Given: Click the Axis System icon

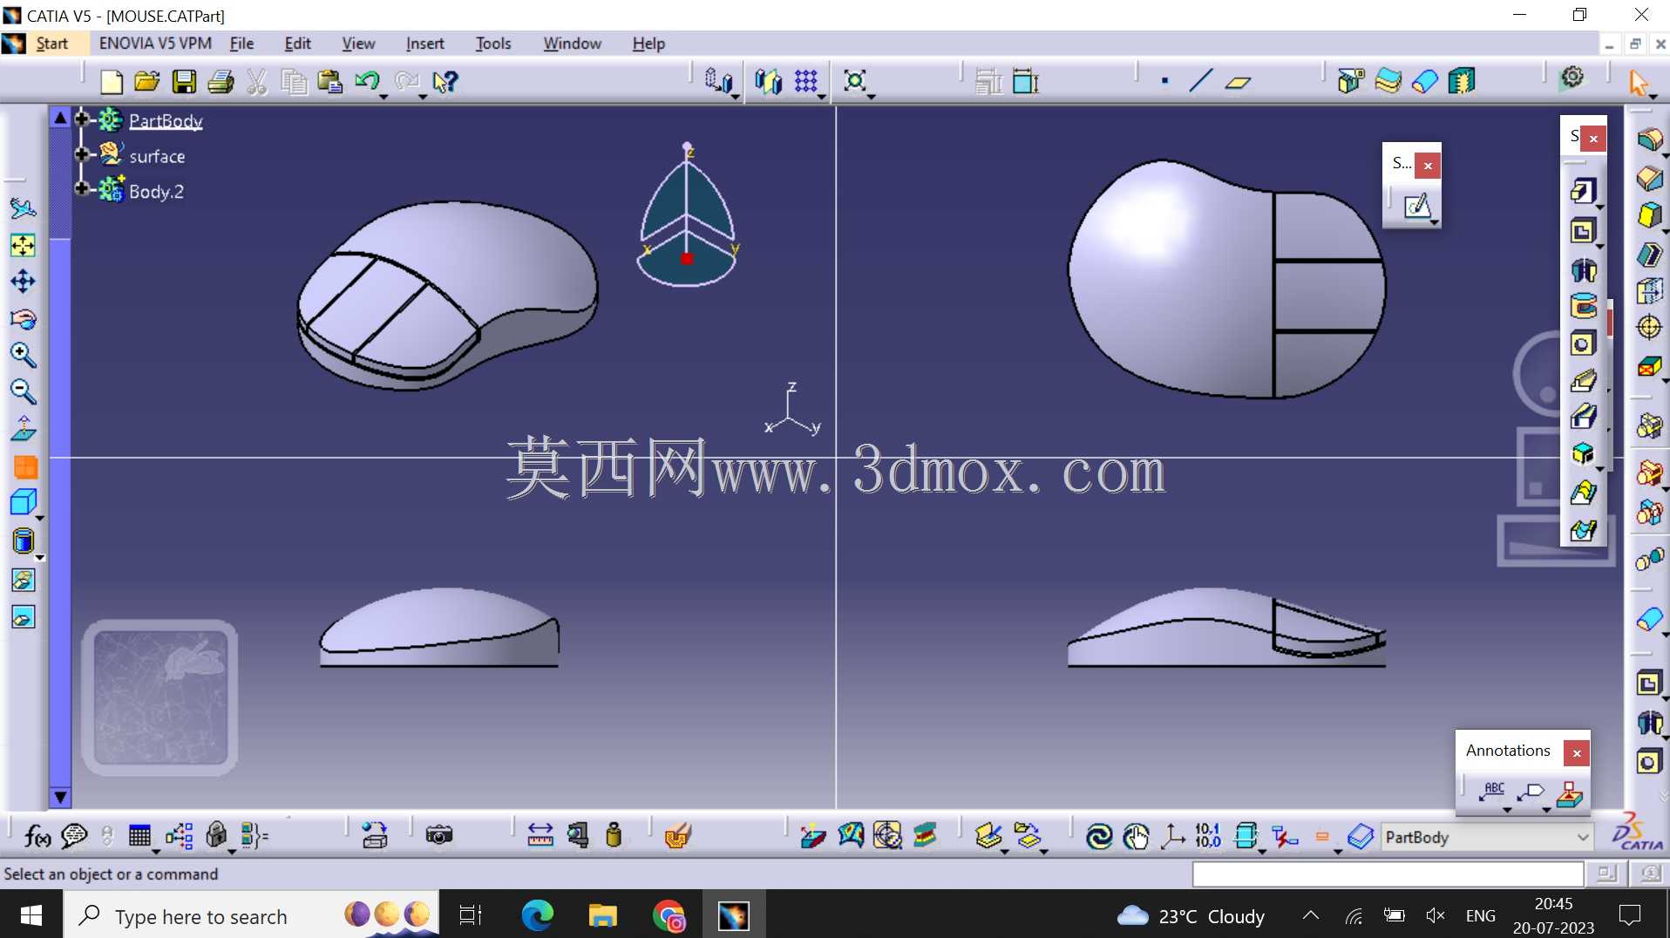Looking at the screenshot, I should click(x=1172, y=837).
